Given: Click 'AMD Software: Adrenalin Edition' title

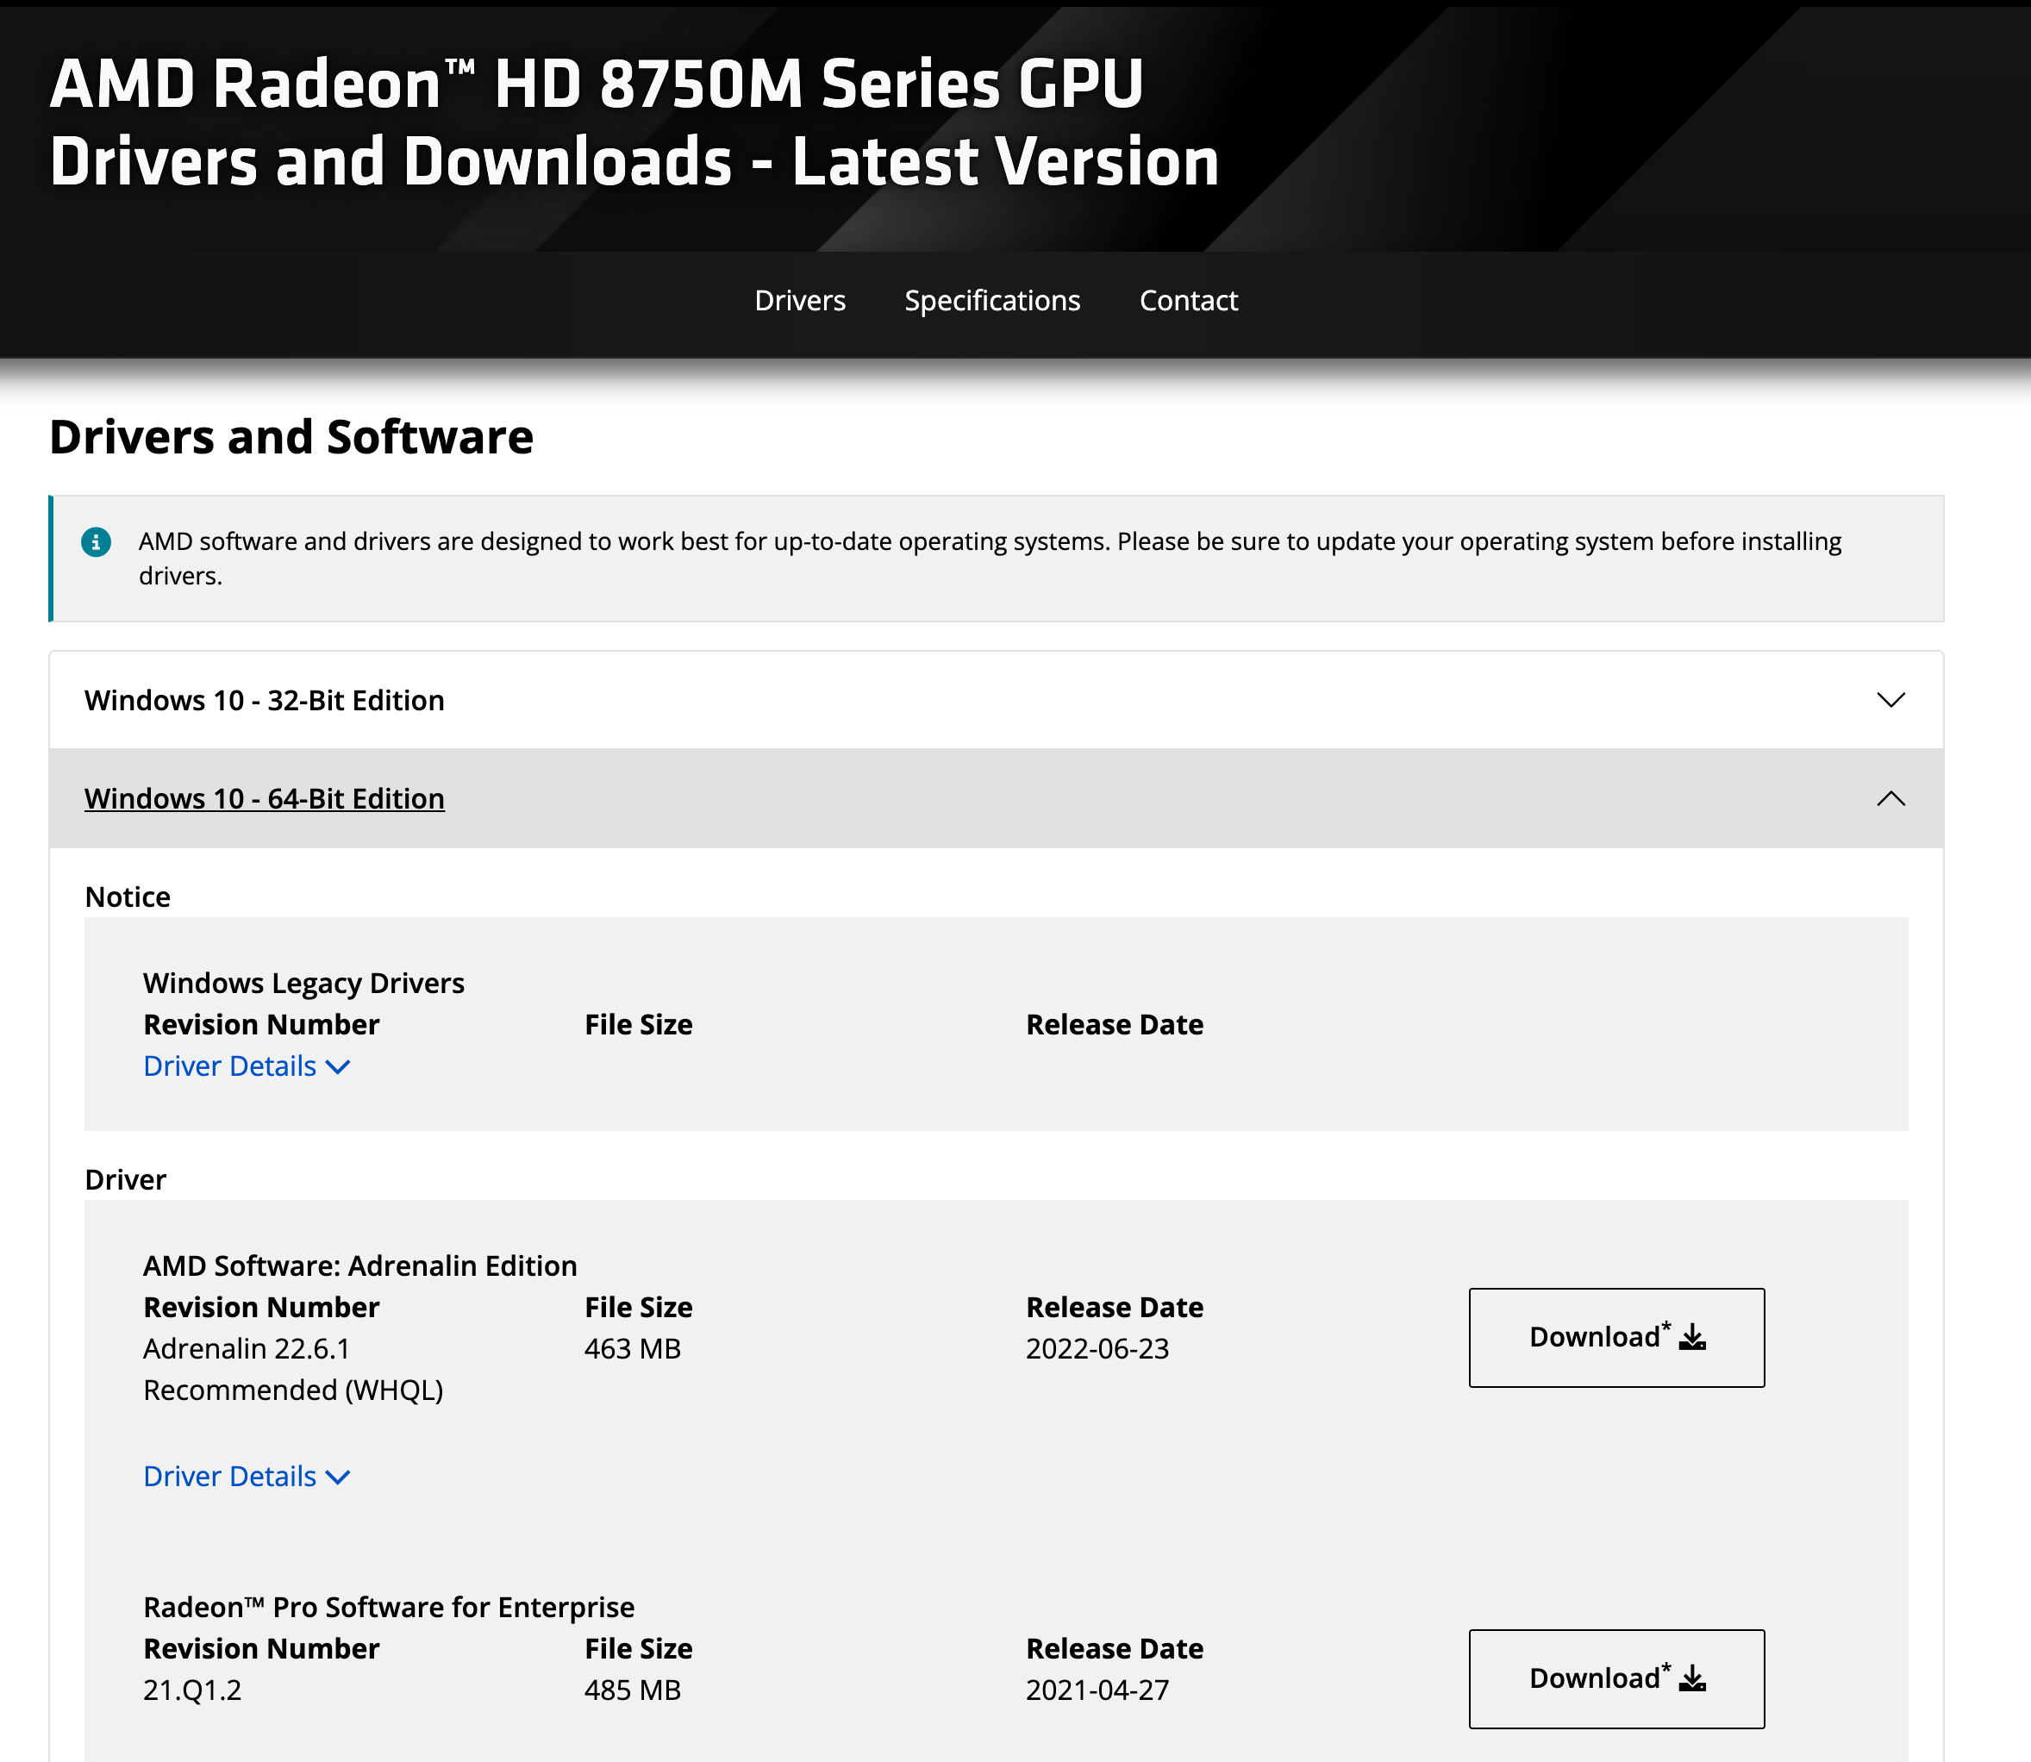Looking at the screenshot, I should (x=359, y=1265).
